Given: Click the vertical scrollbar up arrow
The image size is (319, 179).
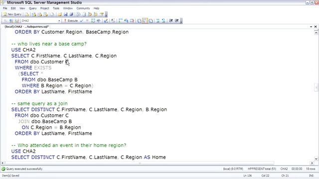Looking at the screenshot, I should click(316, 32).
